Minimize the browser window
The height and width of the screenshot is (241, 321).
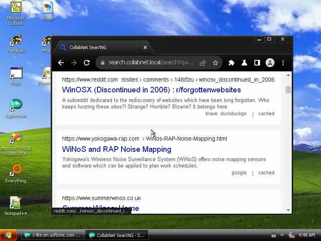coord(259,39)
